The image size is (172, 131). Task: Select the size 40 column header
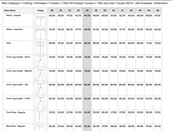coord(114,10)
